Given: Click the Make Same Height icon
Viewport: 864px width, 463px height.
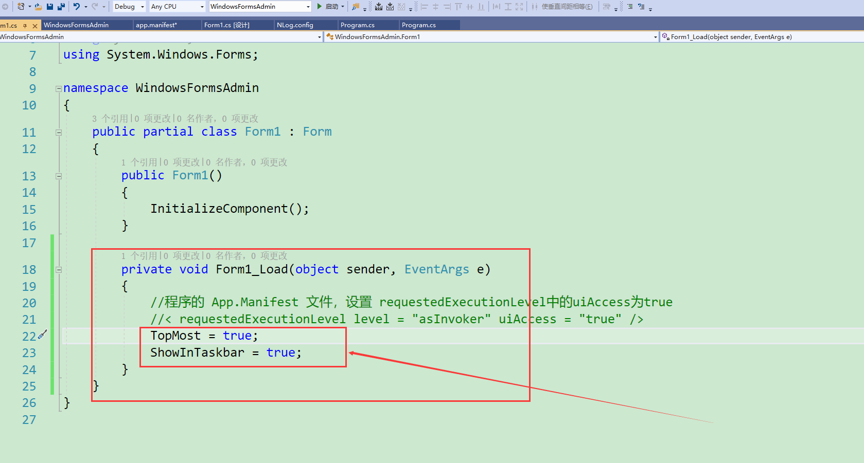Looking at the screenshot, I should pyautogui.click(x=508, y=7).
